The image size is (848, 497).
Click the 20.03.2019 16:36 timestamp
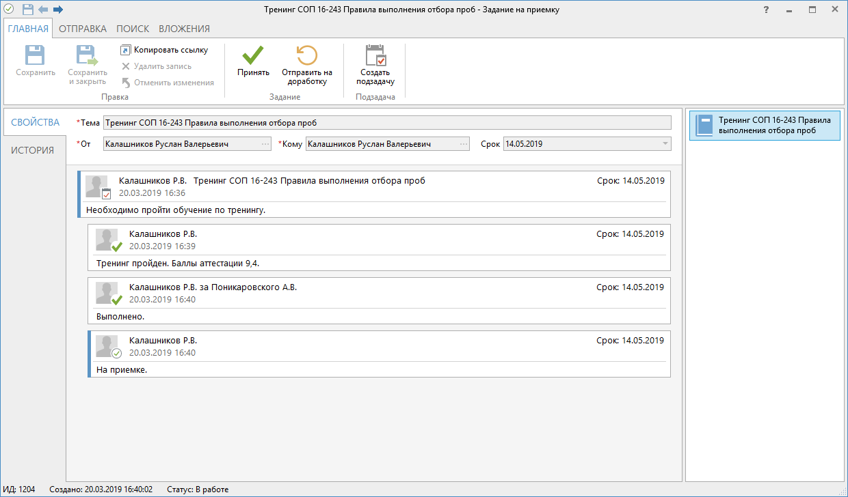[152, 193]
